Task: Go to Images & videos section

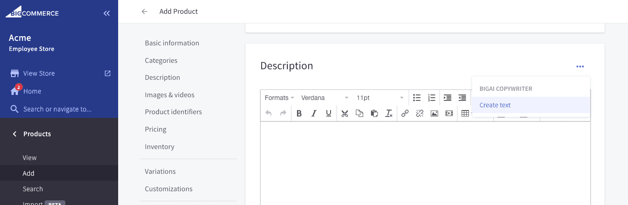Action: [170, 95]
